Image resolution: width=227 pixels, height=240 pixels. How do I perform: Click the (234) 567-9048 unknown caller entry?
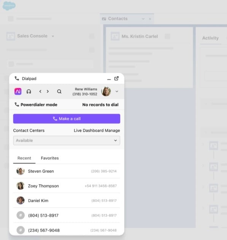point(67,230)
